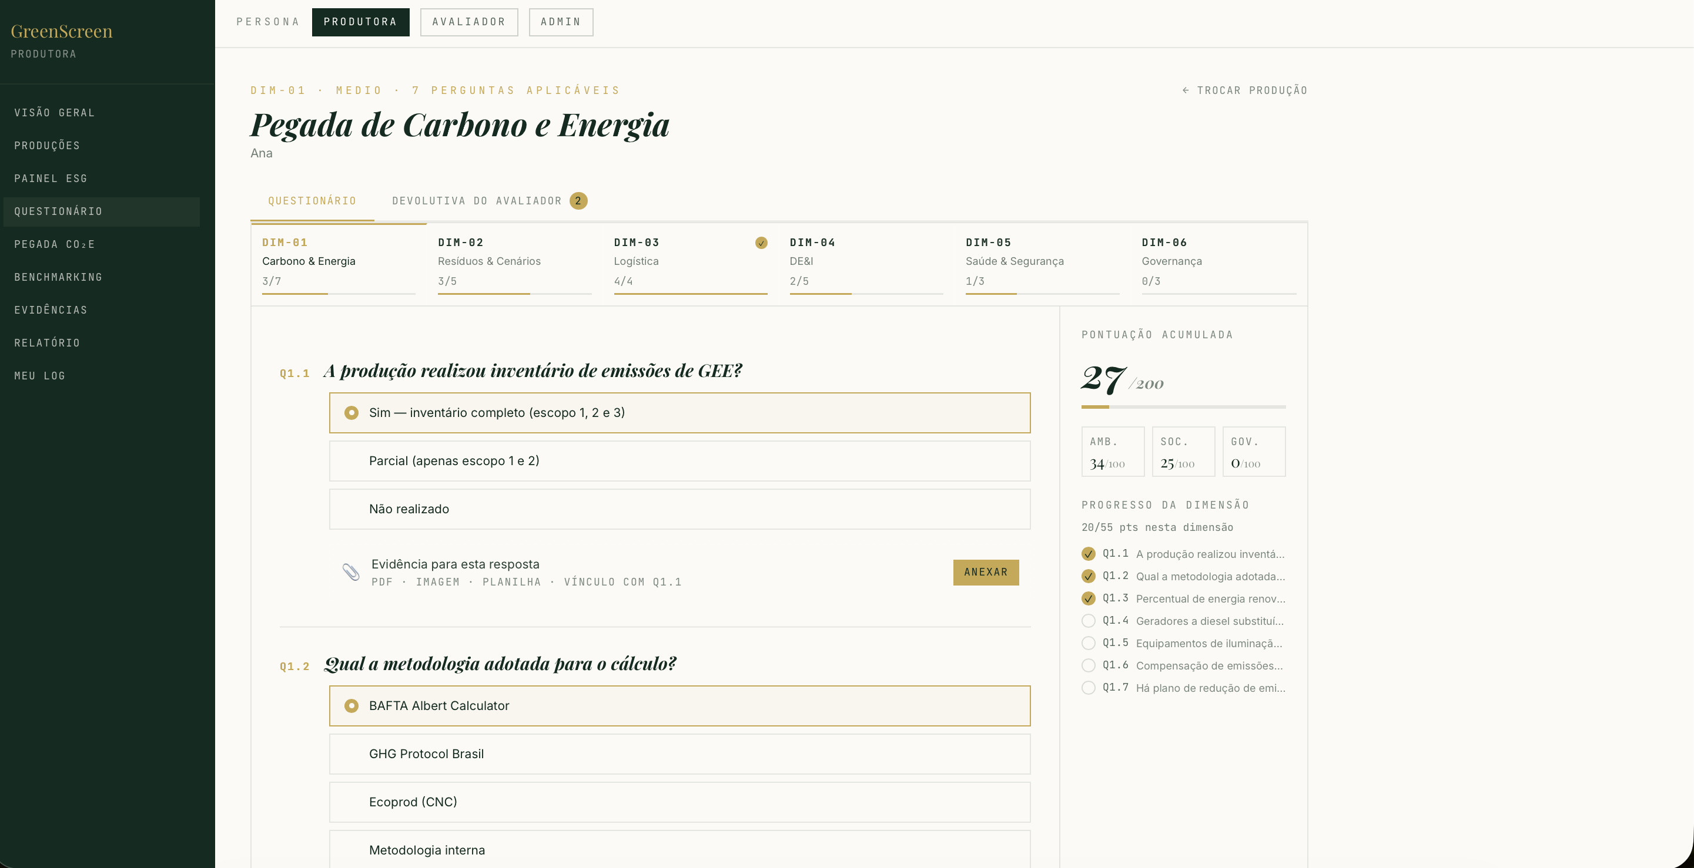Jump to Q1.7 plano de redução question
The height and width of the screenshot is (868, 1694).
click(1184, 688)
